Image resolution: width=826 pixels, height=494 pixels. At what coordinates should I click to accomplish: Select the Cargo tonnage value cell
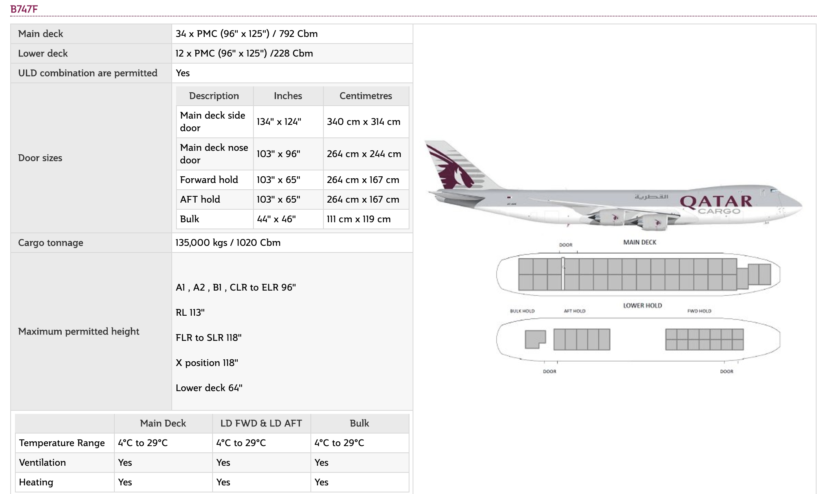point(228,243)
